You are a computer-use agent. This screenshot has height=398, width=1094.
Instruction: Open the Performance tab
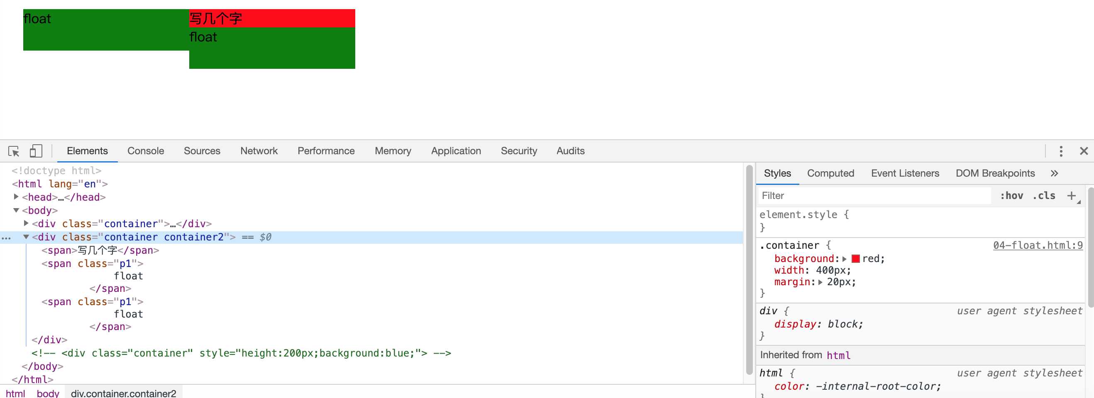[x=326, y=151]
